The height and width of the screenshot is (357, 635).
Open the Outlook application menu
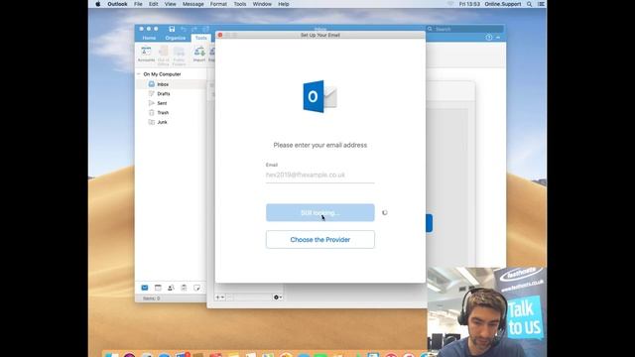pos(117,4)
